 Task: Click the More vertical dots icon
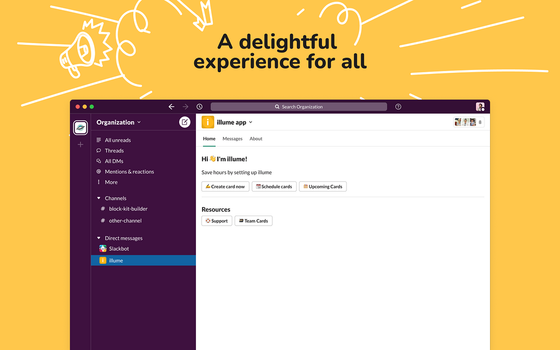tap(99, 182)
